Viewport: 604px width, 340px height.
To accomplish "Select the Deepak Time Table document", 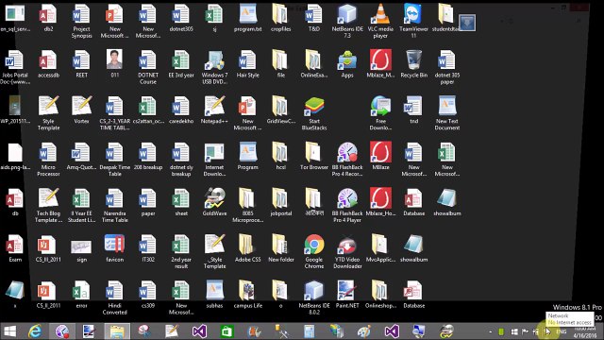I will click(114, 153).
